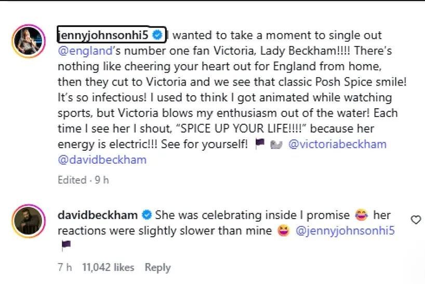
Task: Reply to David Beckham's comment
Action: 157,267
